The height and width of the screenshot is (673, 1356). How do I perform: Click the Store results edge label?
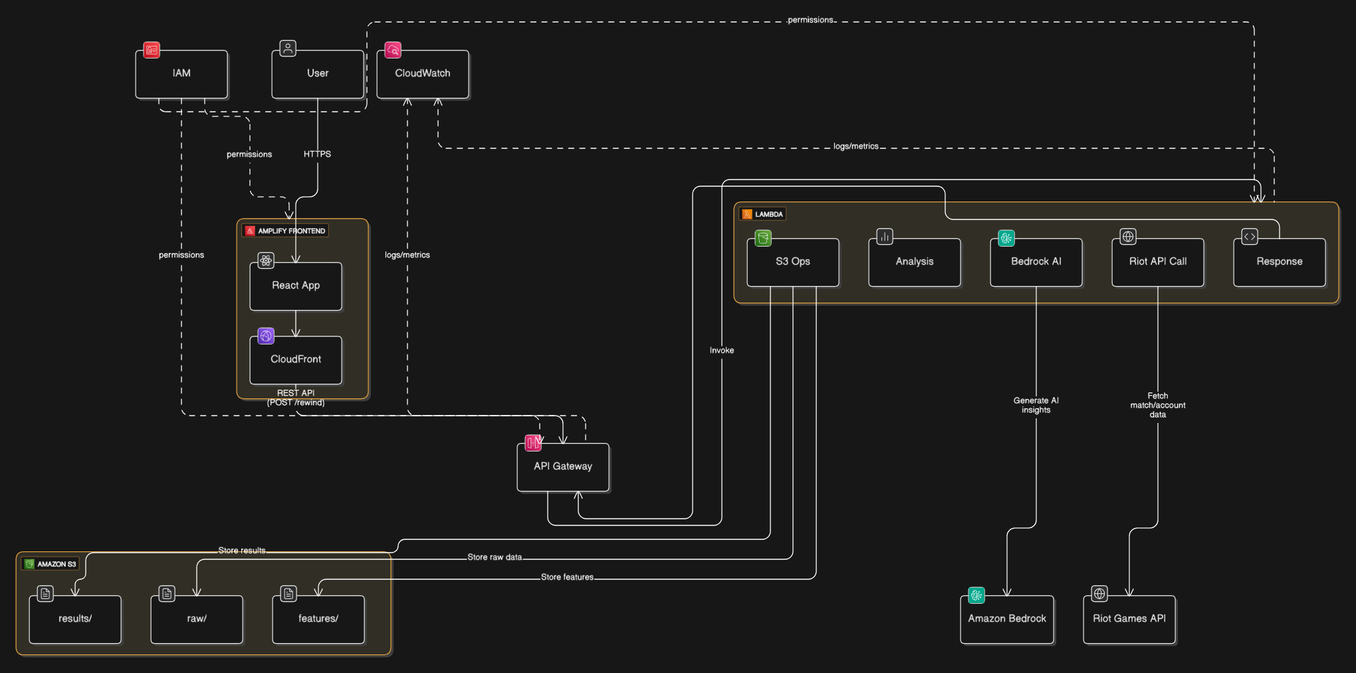pyautogui.click(x=242, y=550)
